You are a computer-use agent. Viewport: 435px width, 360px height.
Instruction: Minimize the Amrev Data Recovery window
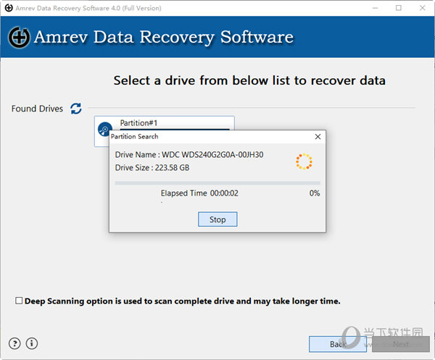pos(375,8)
